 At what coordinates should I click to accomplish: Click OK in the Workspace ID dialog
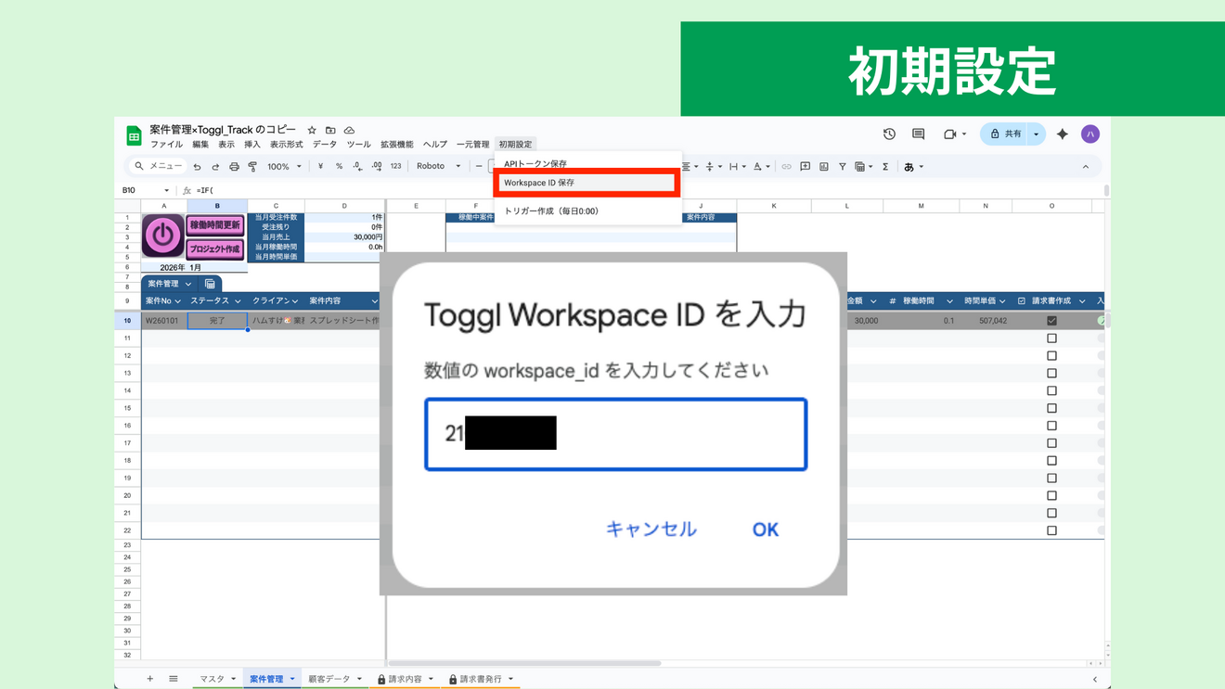click(765, 530)
